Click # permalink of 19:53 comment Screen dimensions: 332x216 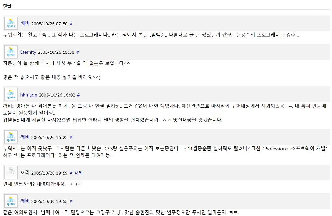point(71,201)
